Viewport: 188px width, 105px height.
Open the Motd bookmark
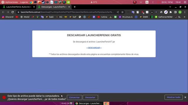(25, 17)
